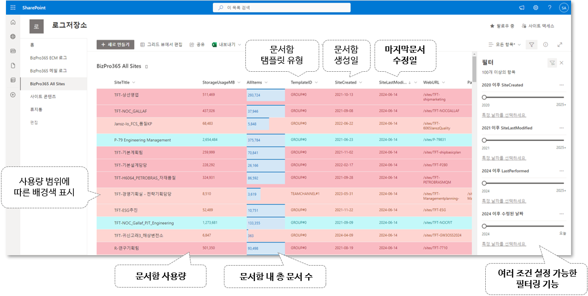
Task: Toggle the filter pane funnel icon
Action: coord(531,44)
